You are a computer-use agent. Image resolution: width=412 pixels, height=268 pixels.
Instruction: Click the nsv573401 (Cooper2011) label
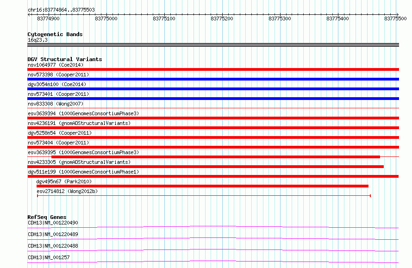[58, 94]
